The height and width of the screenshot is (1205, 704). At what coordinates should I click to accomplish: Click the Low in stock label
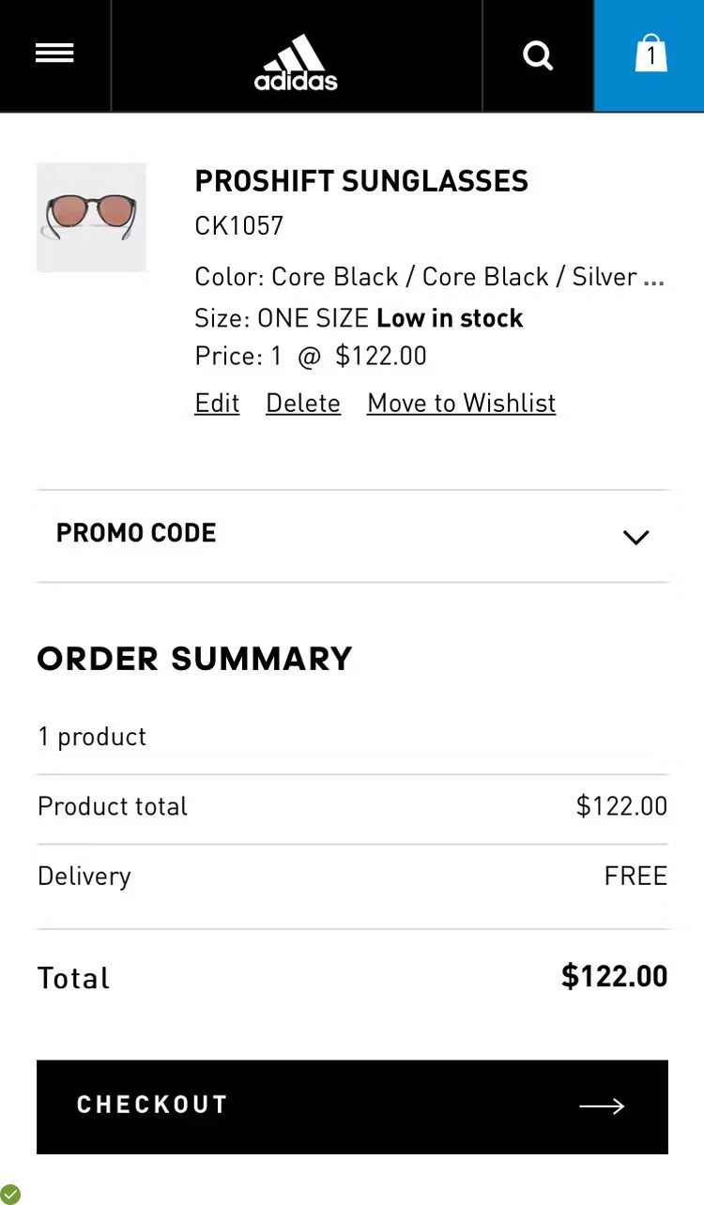coord(450,319)
